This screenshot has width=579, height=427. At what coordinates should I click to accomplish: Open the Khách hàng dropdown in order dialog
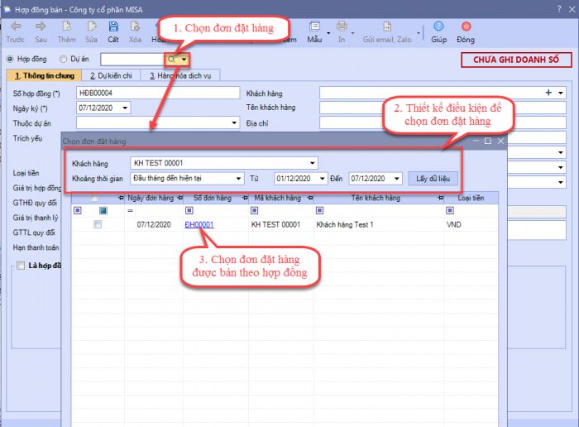[312, 163]
